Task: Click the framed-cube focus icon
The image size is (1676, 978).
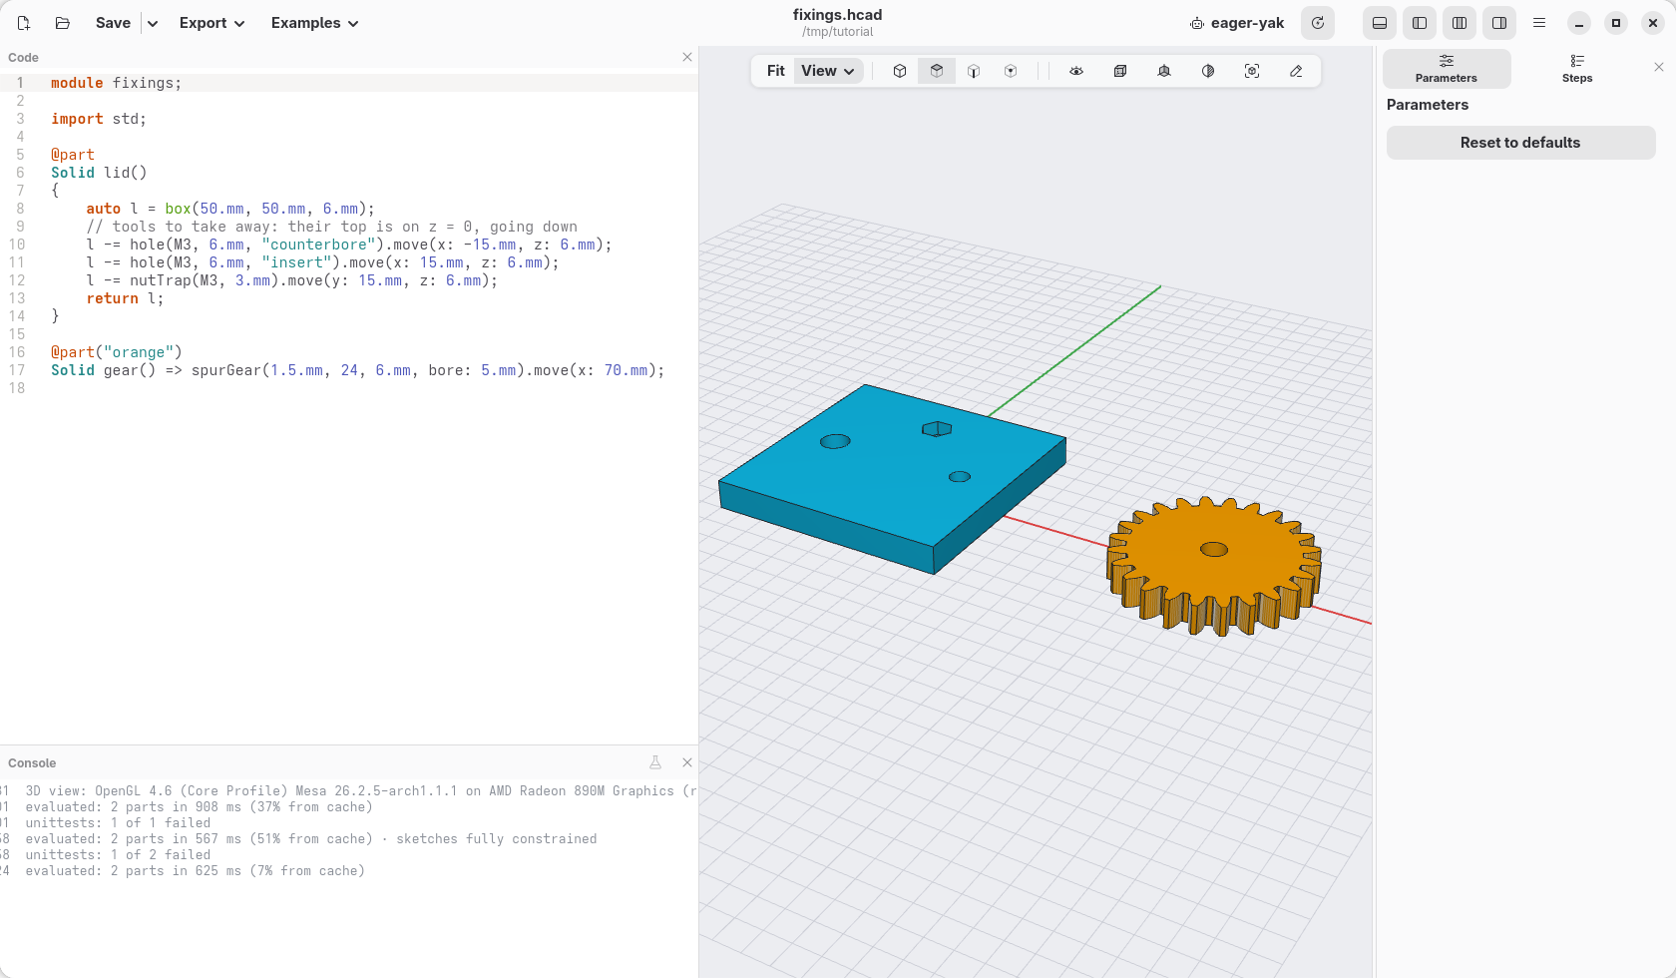Action: [1252, 71]
